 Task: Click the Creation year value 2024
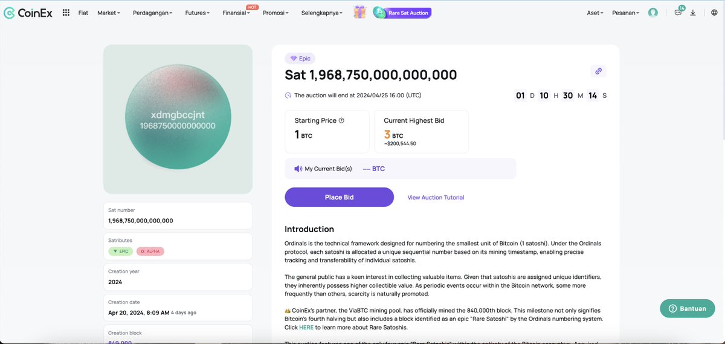(x=115, y=282)
